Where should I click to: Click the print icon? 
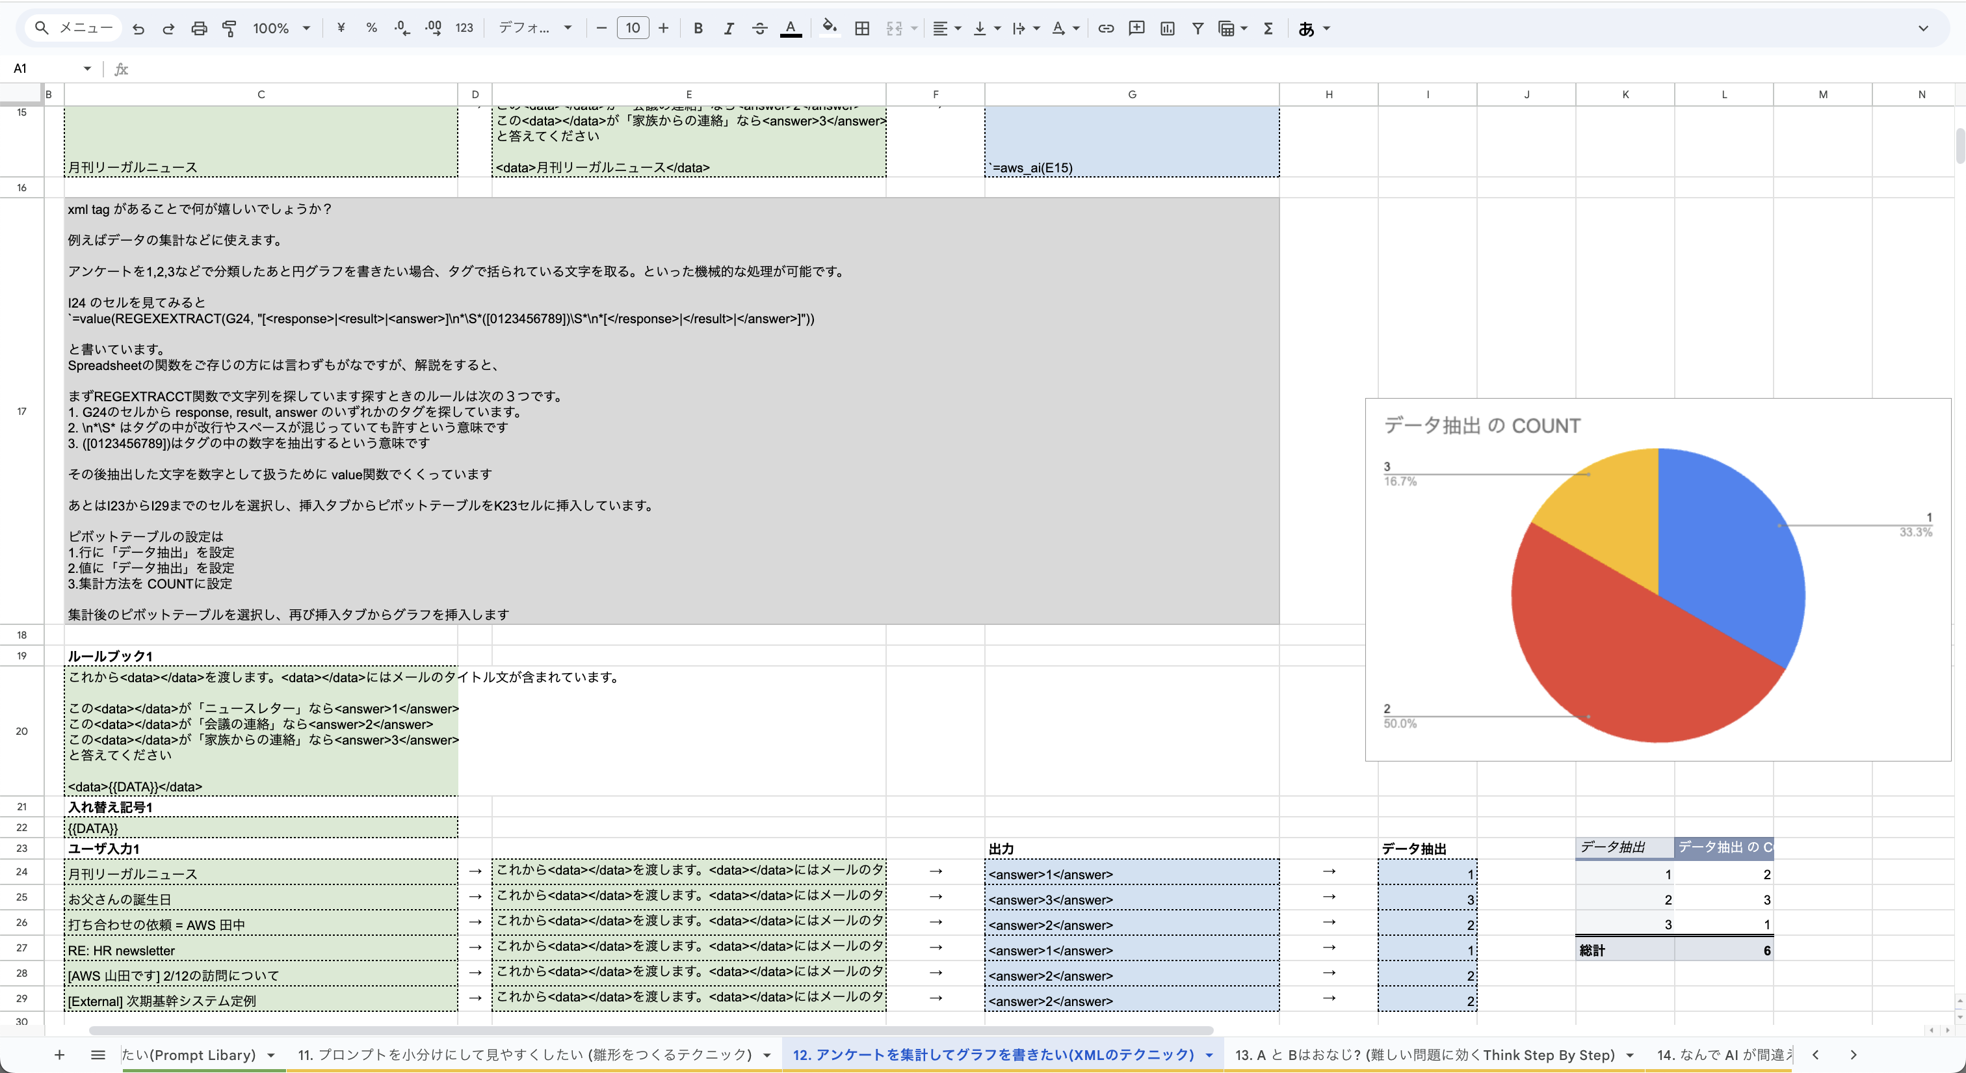(x=199, y=28)
